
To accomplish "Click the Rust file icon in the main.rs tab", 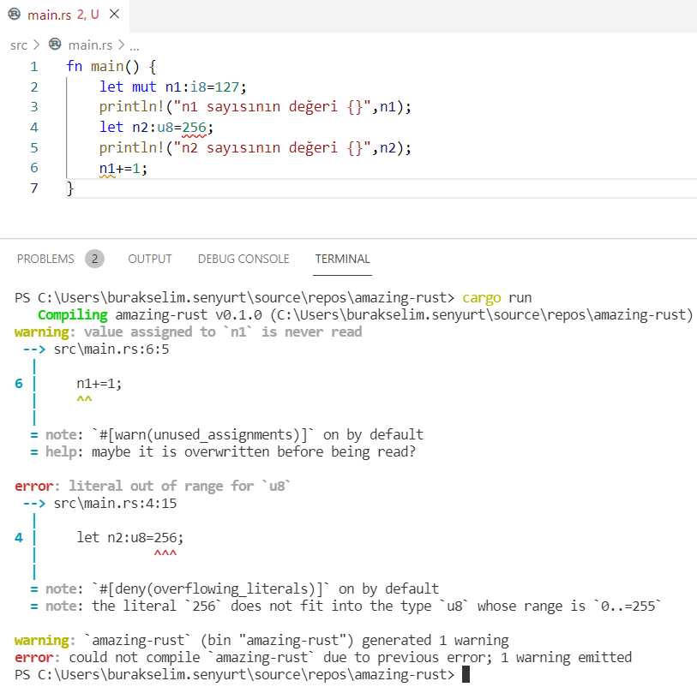I will tap(15, 15).
